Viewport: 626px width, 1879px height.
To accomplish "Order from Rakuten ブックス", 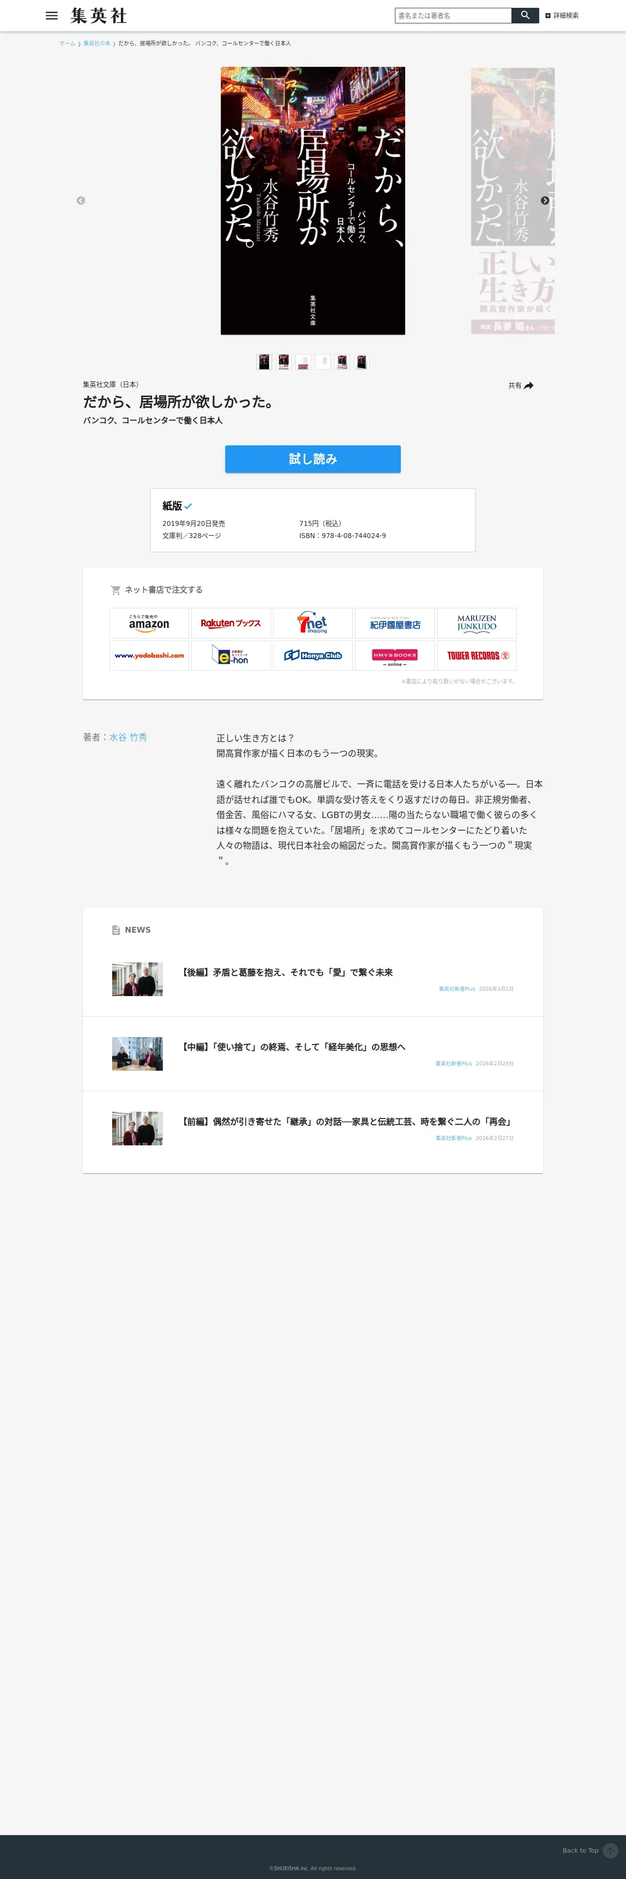I will pyautogui.click(x=231, y=623).
